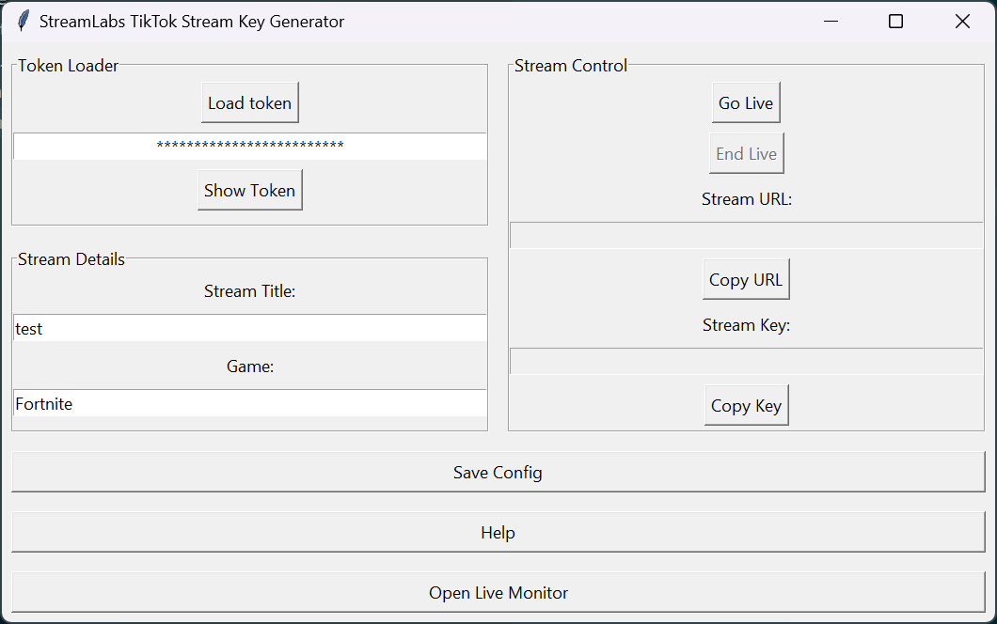Click the "Stream Control" group heading
The height and width of the screenshot is (624, 997).
point(571,66)
